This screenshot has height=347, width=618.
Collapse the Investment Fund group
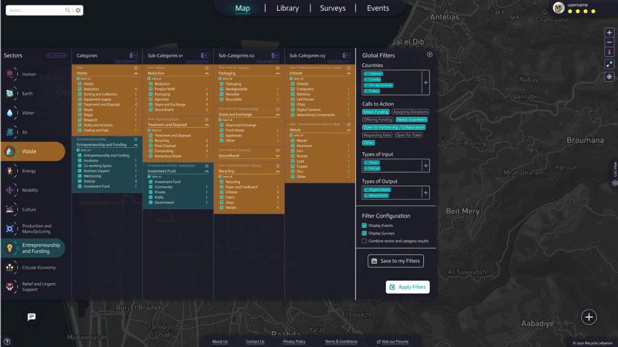[207, 171]
